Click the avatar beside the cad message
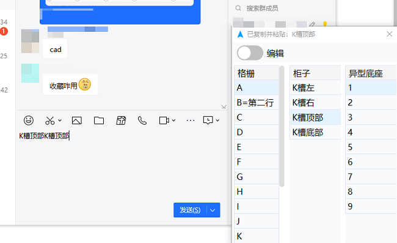The image size is (397, 243). click(30, 41)
